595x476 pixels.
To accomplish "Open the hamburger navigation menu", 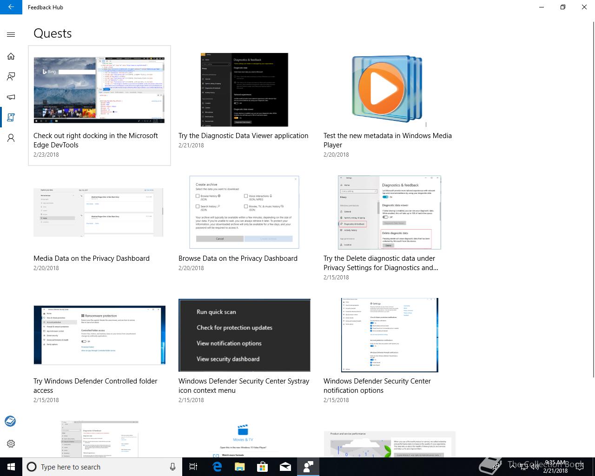I will 11,34.
